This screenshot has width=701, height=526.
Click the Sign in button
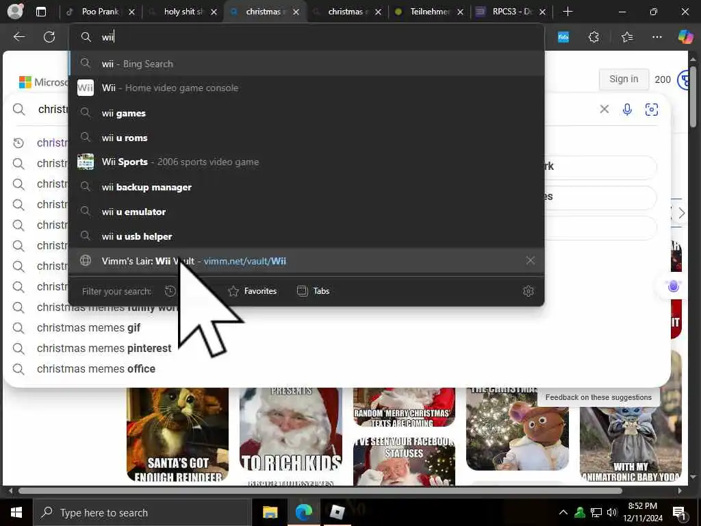[x=624, y=79]
